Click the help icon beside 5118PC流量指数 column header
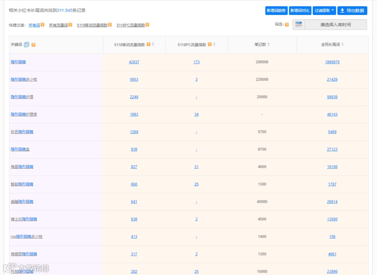 click(210, 44)
